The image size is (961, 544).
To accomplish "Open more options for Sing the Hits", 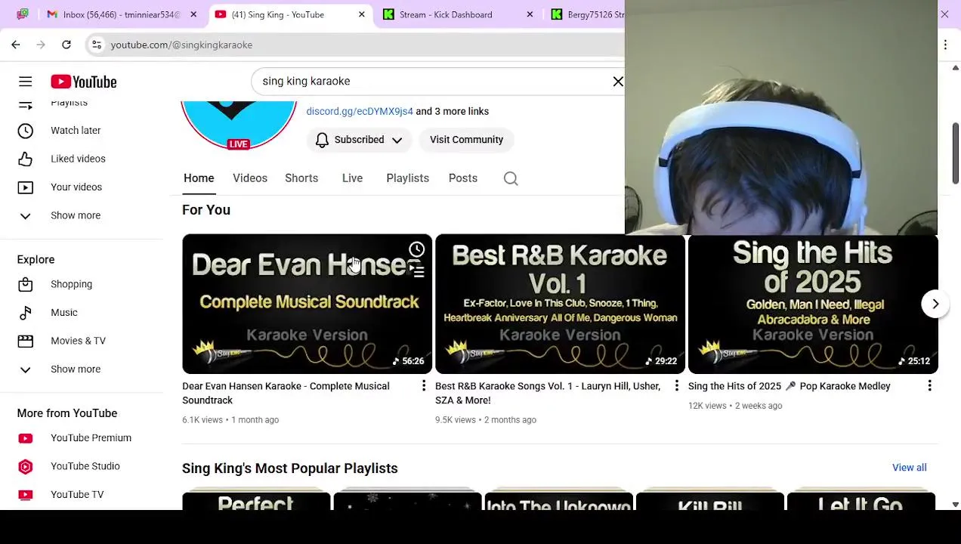I will [929, 386].
